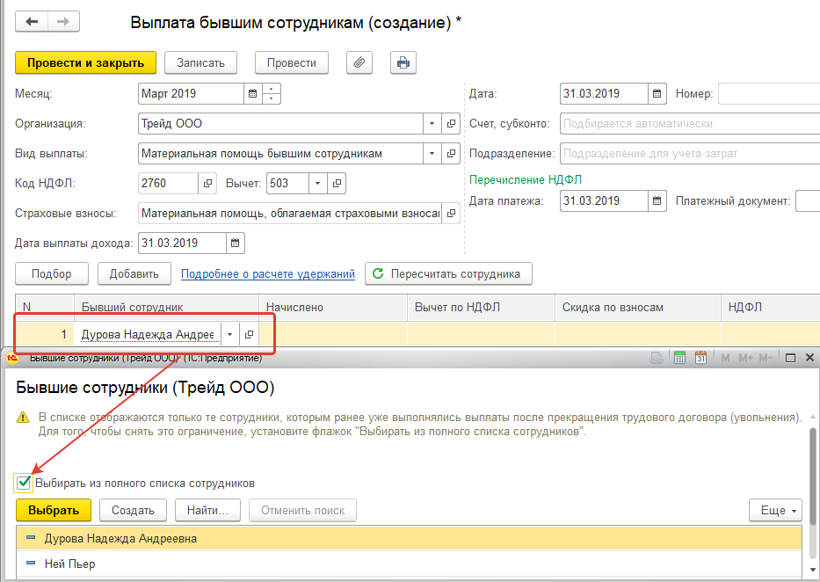820x582 pixels.
Task: Click the Подбор button
Action: (x=52, y=274)
